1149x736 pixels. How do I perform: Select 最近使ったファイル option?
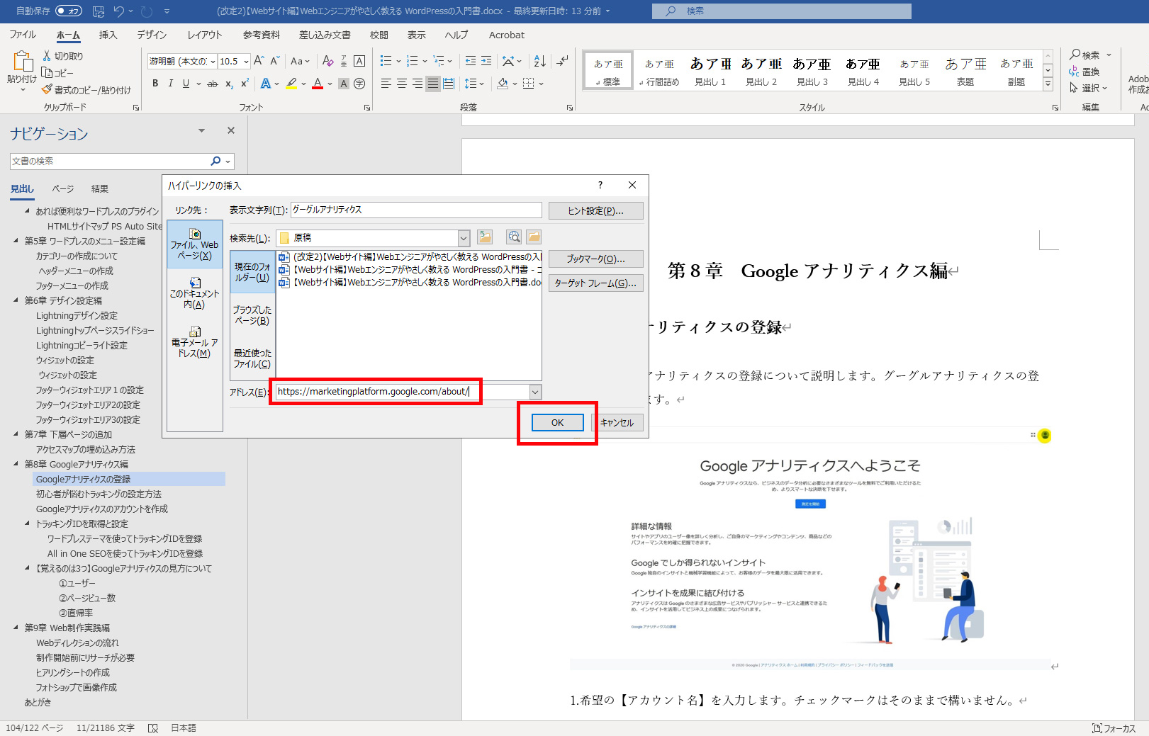click(252, 358)
